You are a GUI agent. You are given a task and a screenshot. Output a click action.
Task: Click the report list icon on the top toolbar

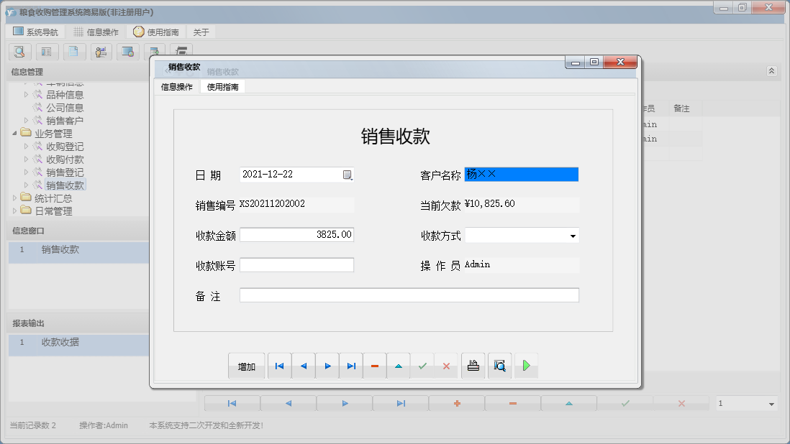[x=47, y=52]
